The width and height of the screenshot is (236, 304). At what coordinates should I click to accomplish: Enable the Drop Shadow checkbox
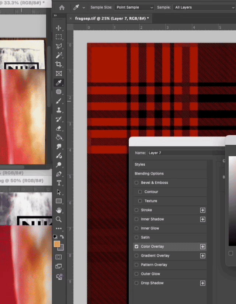pos(137,283)
